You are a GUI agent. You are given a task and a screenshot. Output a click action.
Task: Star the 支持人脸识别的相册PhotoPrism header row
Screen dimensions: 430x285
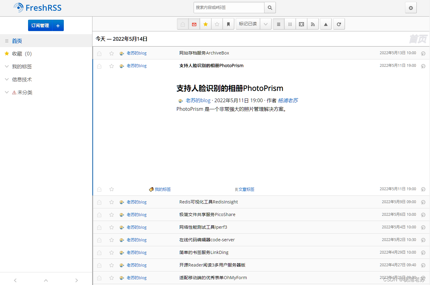click(112, 66)
